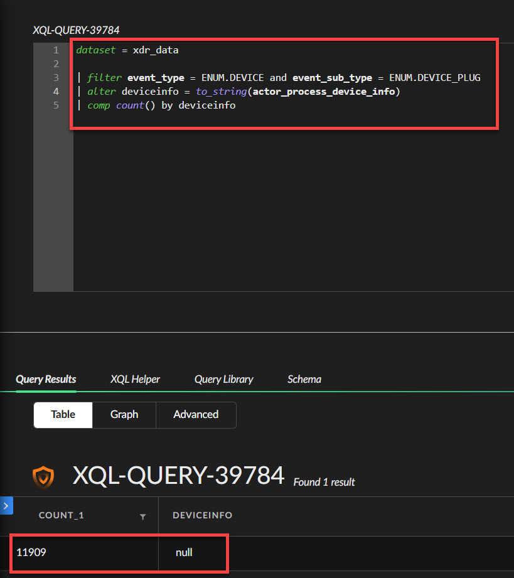Switch results to Graph view
Viewport: 514px width, 578px height.
tap(124, 415)
